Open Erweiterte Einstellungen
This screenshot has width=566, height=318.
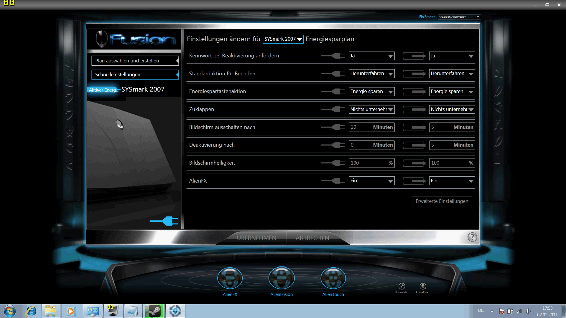click(442, 201)
